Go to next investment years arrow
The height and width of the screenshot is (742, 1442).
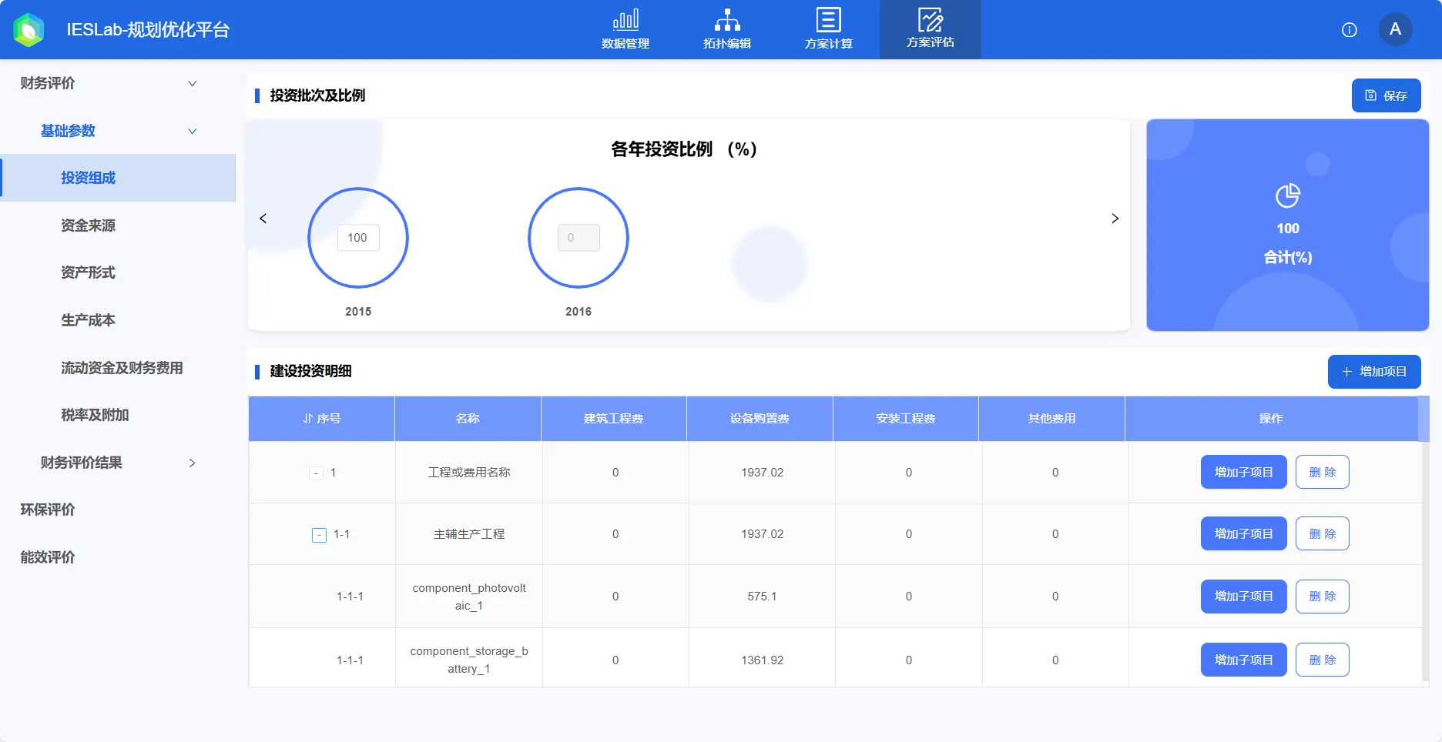[1115, 219]
